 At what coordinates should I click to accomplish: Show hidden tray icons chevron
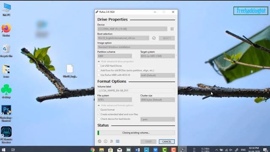[216, 150]
